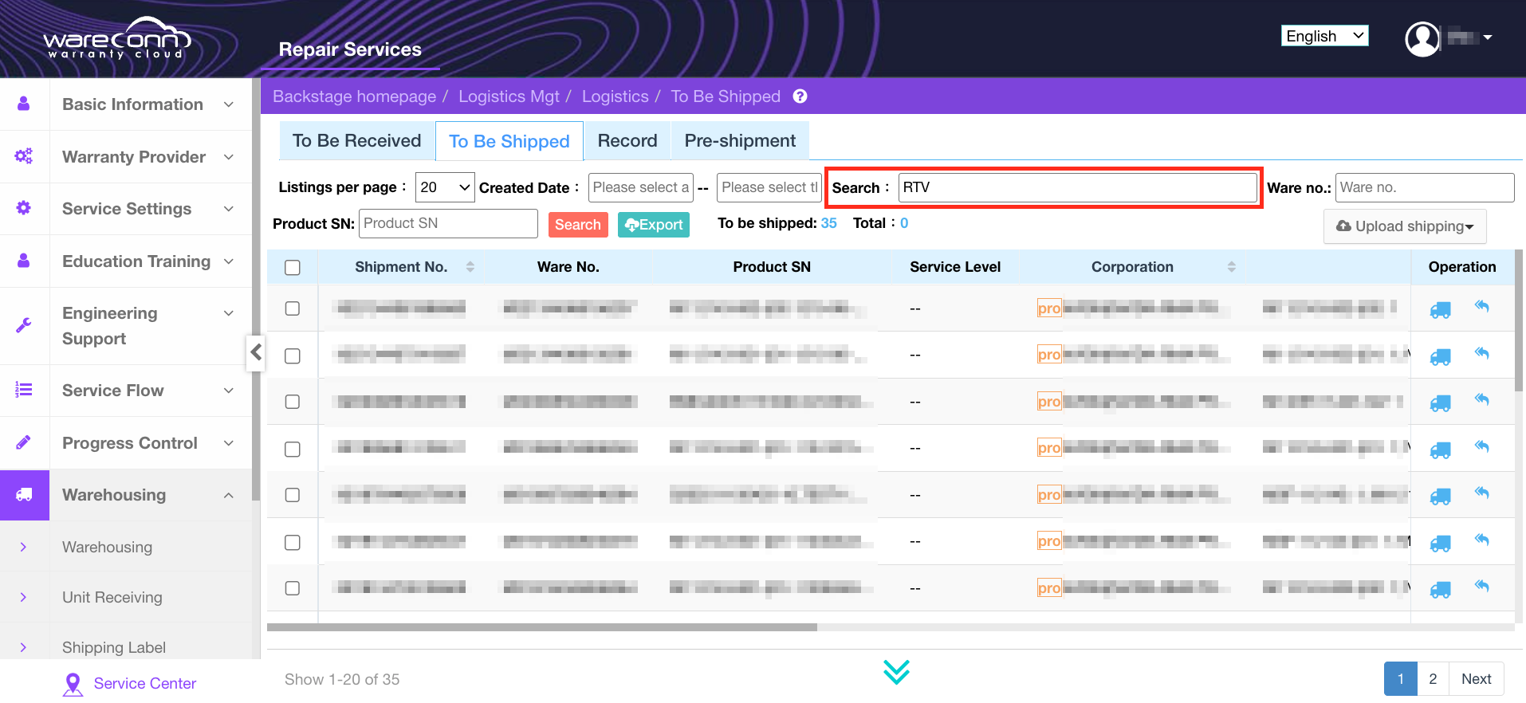Image resolution: width=1526 pixels, height=703 pixels.
Task: Expand the Upload shipping dropdown
Action: (1405, 226)
